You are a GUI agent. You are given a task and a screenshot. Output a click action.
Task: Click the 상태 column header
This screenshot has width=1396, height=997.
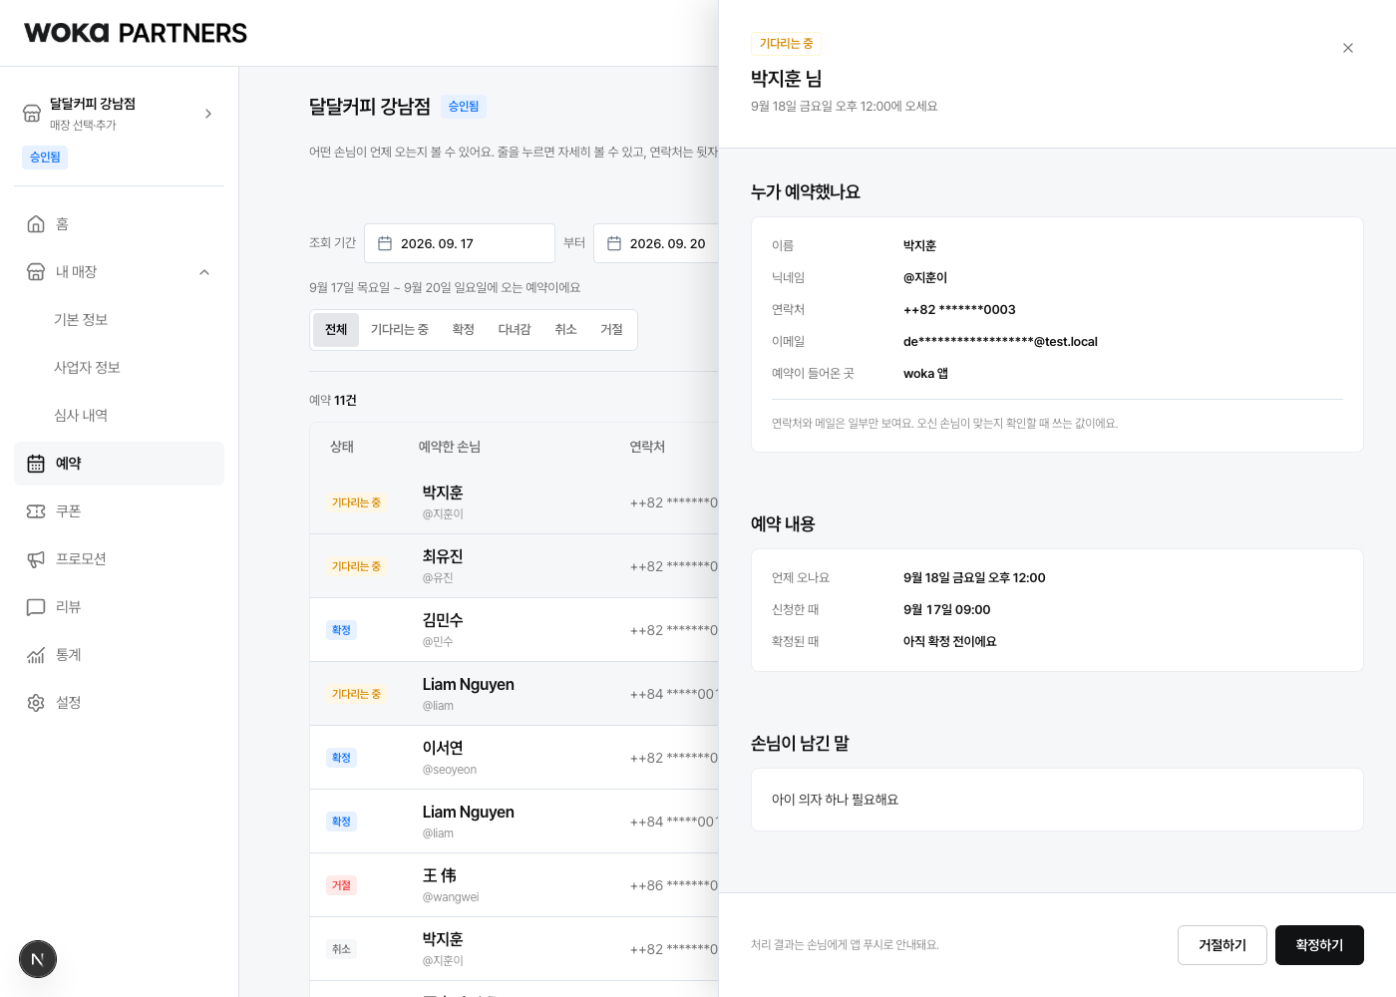[x=342, y=447]
